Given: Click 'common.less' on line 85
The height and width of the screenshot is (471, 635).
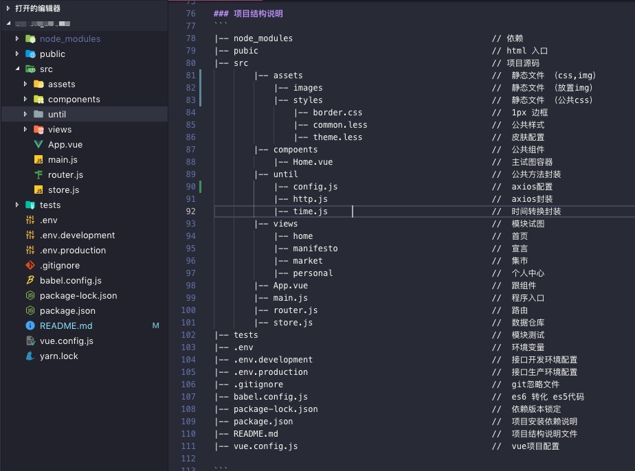Looking at the screenshot, I should (340, 125).
